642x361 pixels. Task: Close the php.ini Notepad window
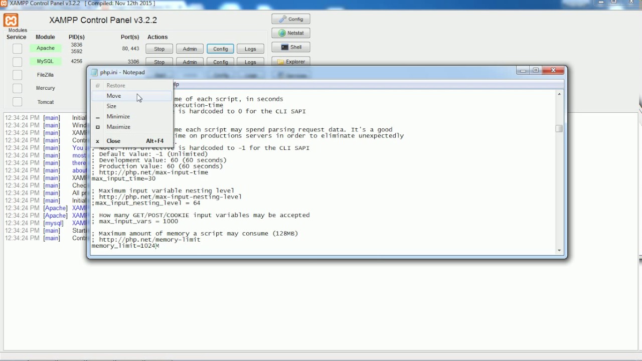(x=553, y=71)
